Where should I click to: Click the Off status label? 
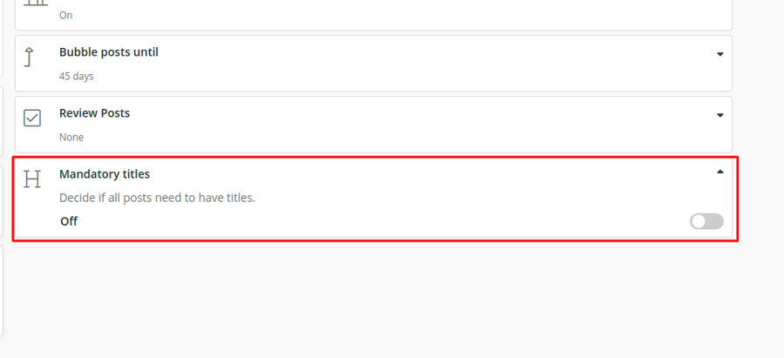(69, 221)
